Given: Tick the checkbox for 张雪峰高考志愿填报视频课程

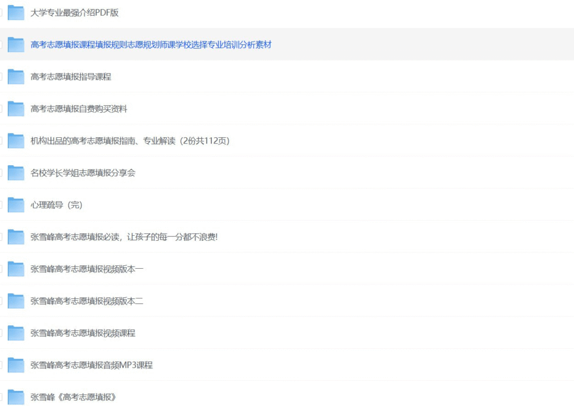Looking at the screenshot, I should pyautogui.click(x=2, y=333).
